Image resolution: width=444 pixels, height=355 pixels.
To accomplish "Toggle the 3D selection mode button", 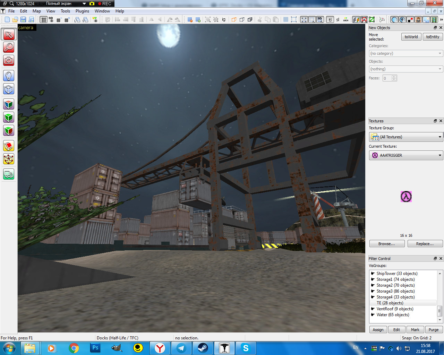I will (x=320, y=19).
